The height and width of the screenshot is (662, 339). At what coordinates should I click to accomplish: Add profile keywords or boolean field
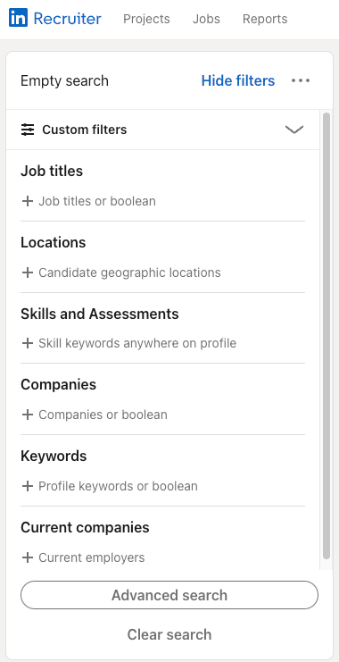(x=162, y=486)
